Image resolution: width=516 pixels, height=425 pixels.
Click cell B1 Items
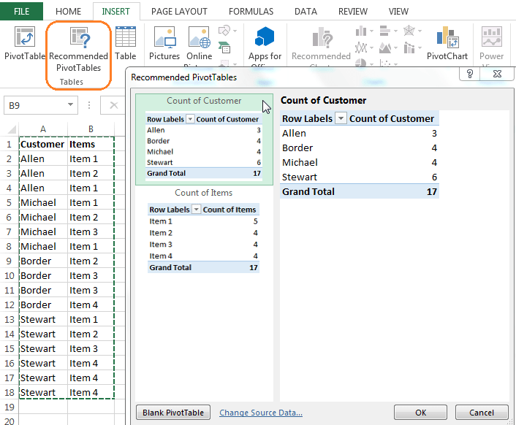point(91,144)
